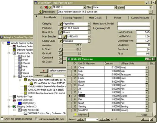157x123 pixels.
Task: Enable Show this screen on startup
Action: coord(2,119)
